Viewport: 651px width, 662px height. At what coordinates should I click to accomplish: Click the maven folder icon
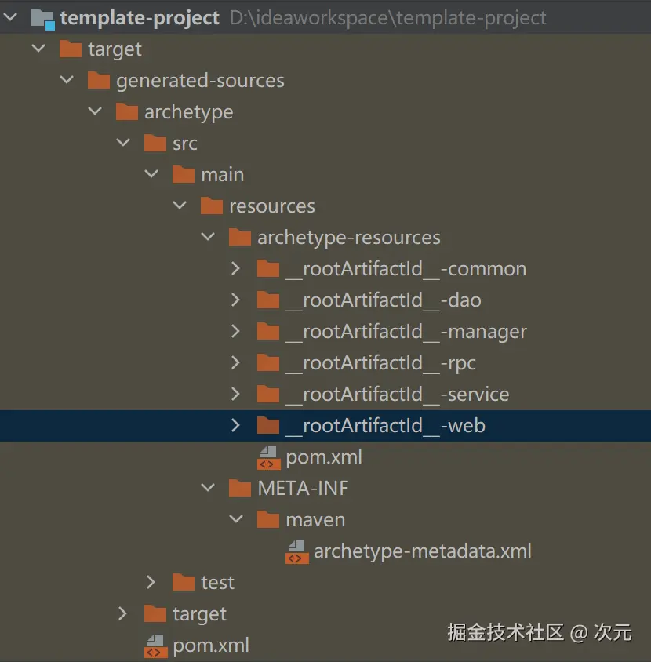pos(268,519)
